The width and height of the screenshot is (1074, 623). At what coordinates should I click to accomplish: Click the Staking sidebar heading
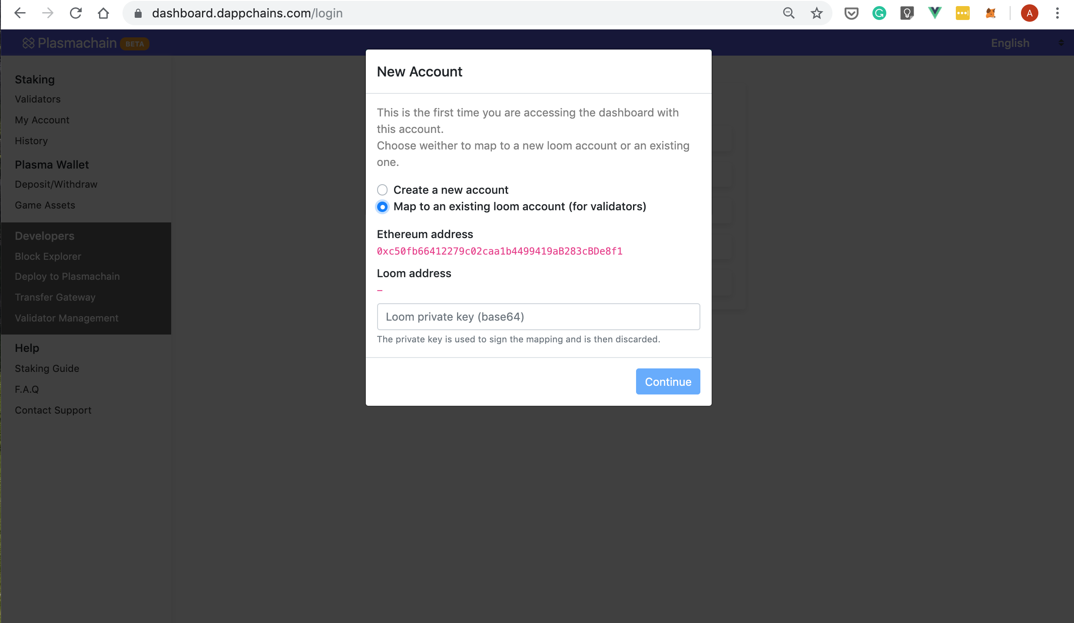coord(35,80)
